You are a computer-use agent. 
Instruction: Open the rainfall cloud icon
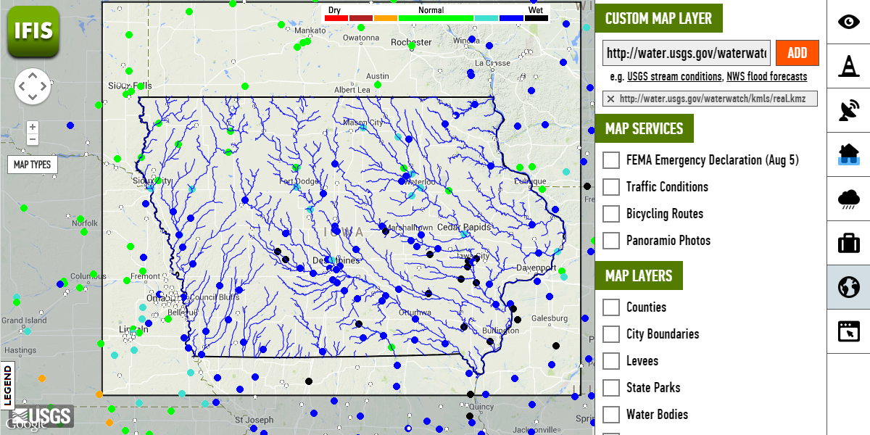point(848,199)
